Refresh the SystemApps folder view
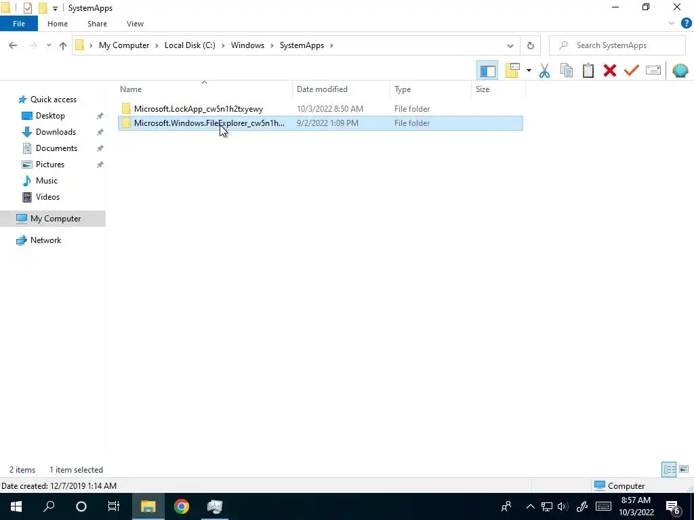This screenshot has width=694, height=520. (x=530, y=45)
